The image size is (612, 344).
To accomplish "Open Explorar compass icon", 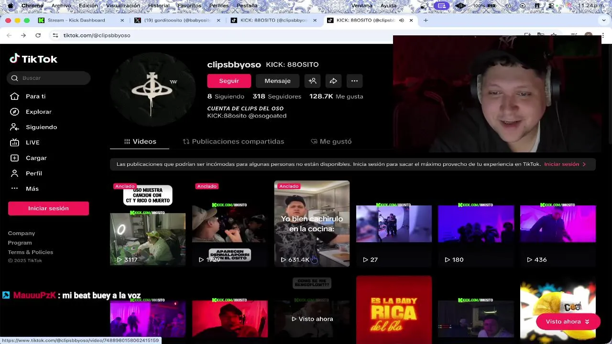I will (15, 111).
